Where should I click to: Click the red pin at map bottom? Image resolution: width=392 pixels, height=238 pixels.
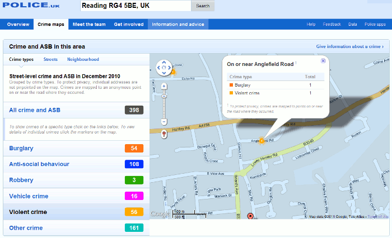[x=250, y=216]
